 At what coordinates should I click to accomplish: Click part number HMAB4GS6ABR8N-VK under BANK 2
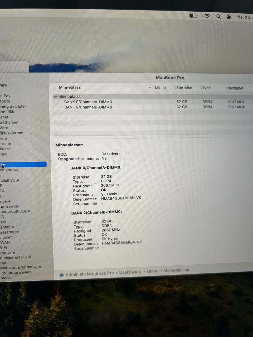122,242
